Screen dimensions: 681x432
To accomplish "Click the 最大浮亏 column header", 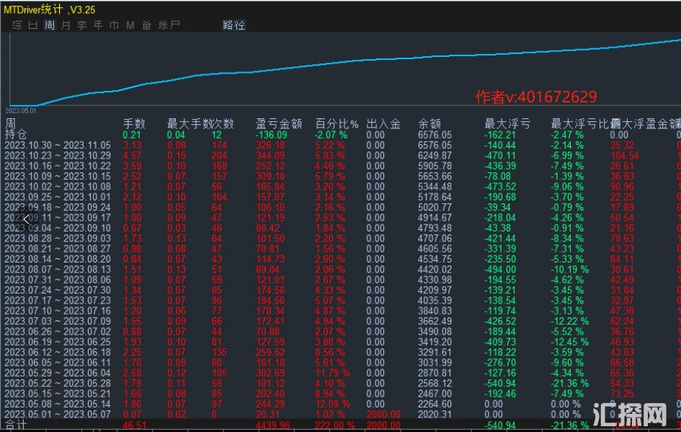I will click(x=507, y=123).
